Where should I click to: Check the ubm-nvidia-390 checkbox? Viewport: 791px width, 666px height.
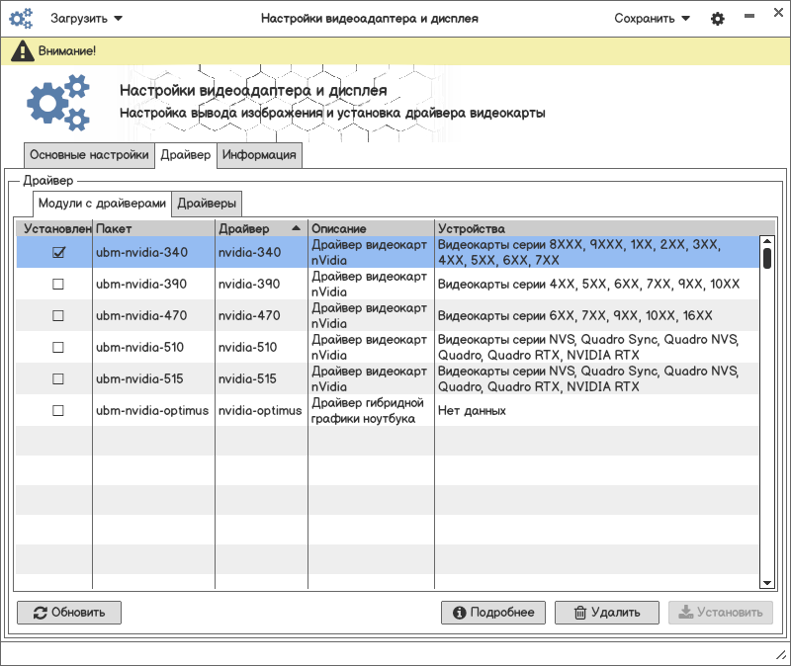coord(58,285)
